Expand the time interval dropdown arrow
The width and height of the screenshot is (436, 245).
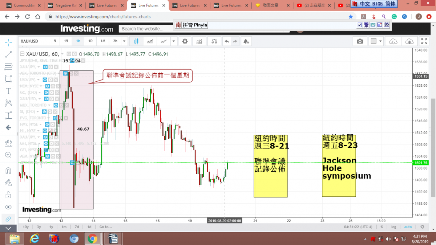pyautogui.click(x=124, y=41)
